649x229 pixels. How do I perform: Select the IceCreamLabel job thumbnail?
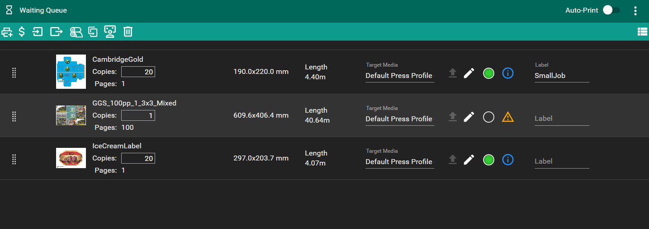point(71,158)
